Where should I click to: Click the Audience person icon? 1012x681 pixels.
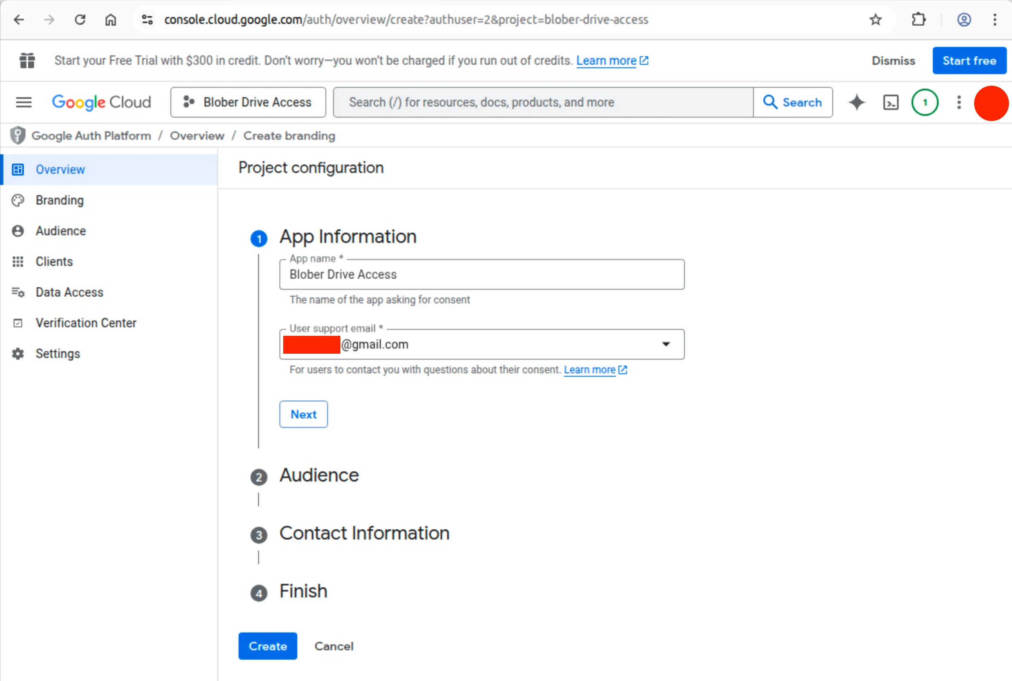[x=18, y=231]
